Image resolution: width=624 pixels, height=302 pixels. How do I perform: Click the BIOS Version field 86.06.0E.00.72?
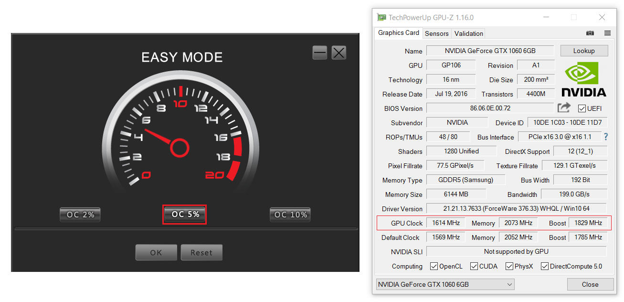(x=490, y=108)
